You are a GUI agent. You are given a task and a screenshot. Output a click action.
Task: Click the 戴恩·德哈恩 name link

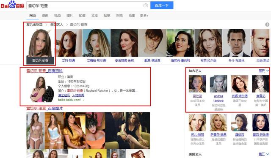pos(152,60)
